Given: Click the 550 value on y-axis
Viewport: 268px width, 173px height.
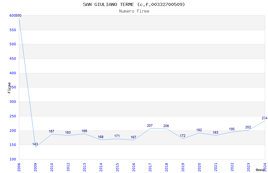Looking at the screenshot, I should pyautogui.click(x=13, y=30).
